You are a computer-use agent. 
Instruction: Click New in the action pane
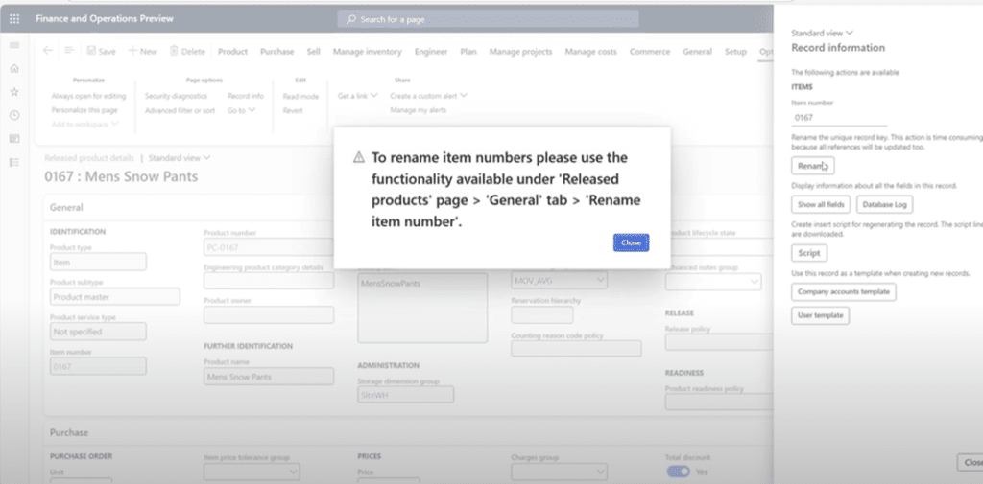(x=142, y=52)
